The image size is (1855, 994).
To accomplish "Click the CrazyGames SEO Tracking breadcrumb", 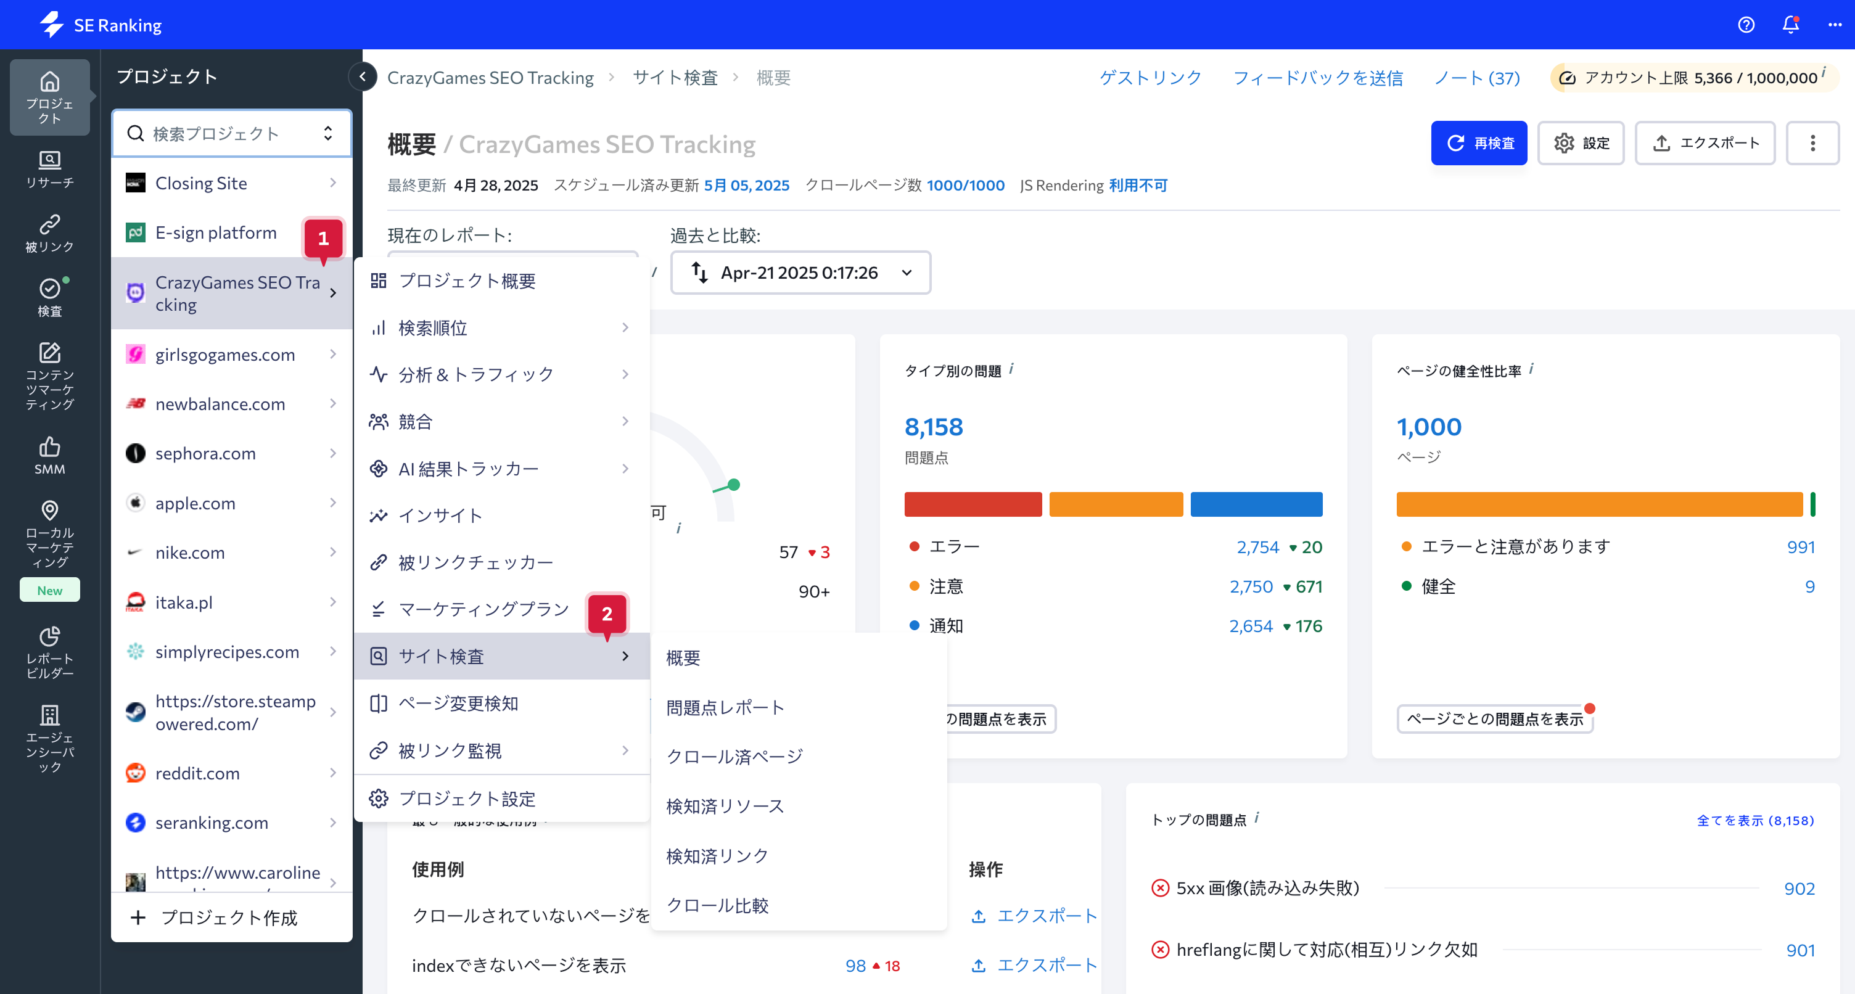I will 490,78.
